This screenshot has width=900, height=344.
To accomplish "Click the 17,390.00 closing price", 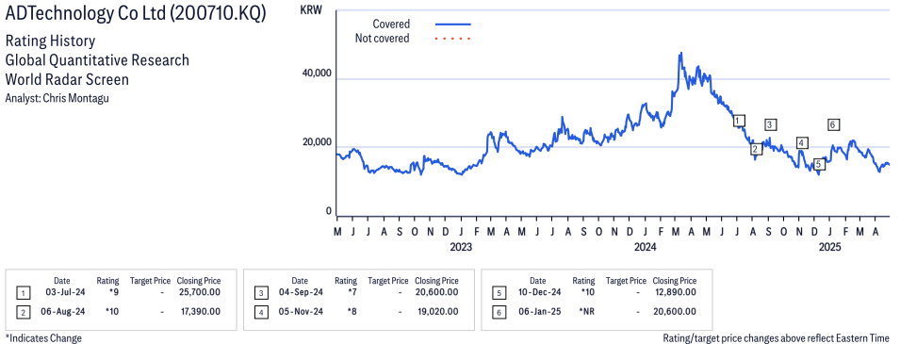I will click(200, 311).
